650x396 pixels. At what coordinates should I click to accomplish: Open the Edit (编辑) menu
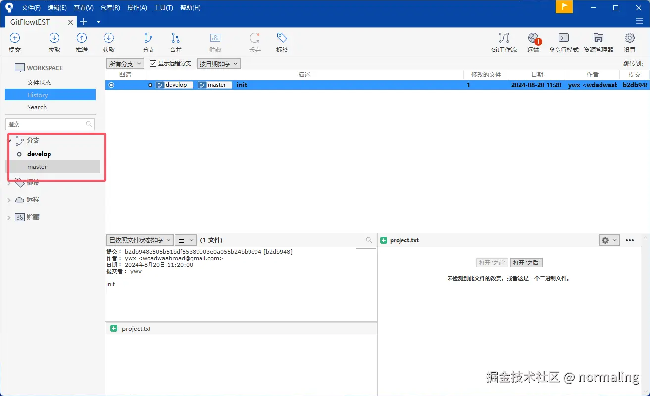(x=57, y=8)
